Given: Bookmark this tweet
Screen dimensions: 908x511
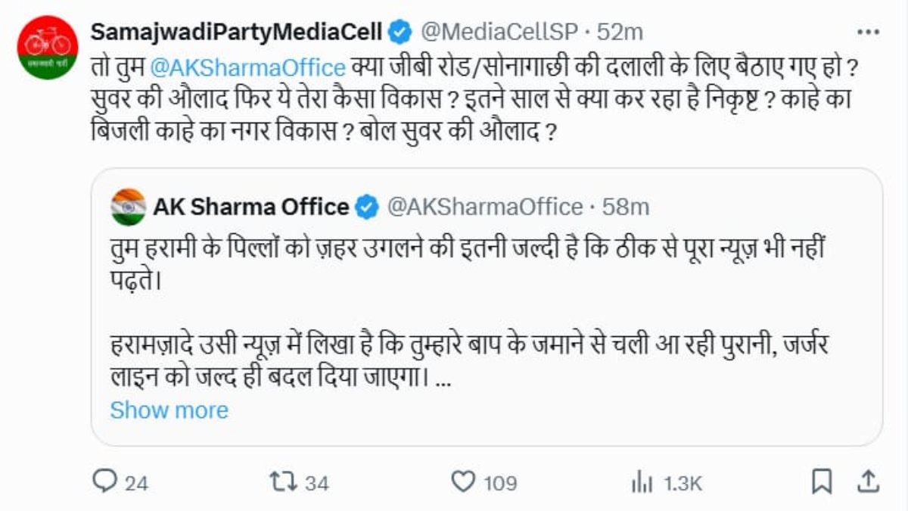Looking at the screenshot, I should tap(822, 481).
